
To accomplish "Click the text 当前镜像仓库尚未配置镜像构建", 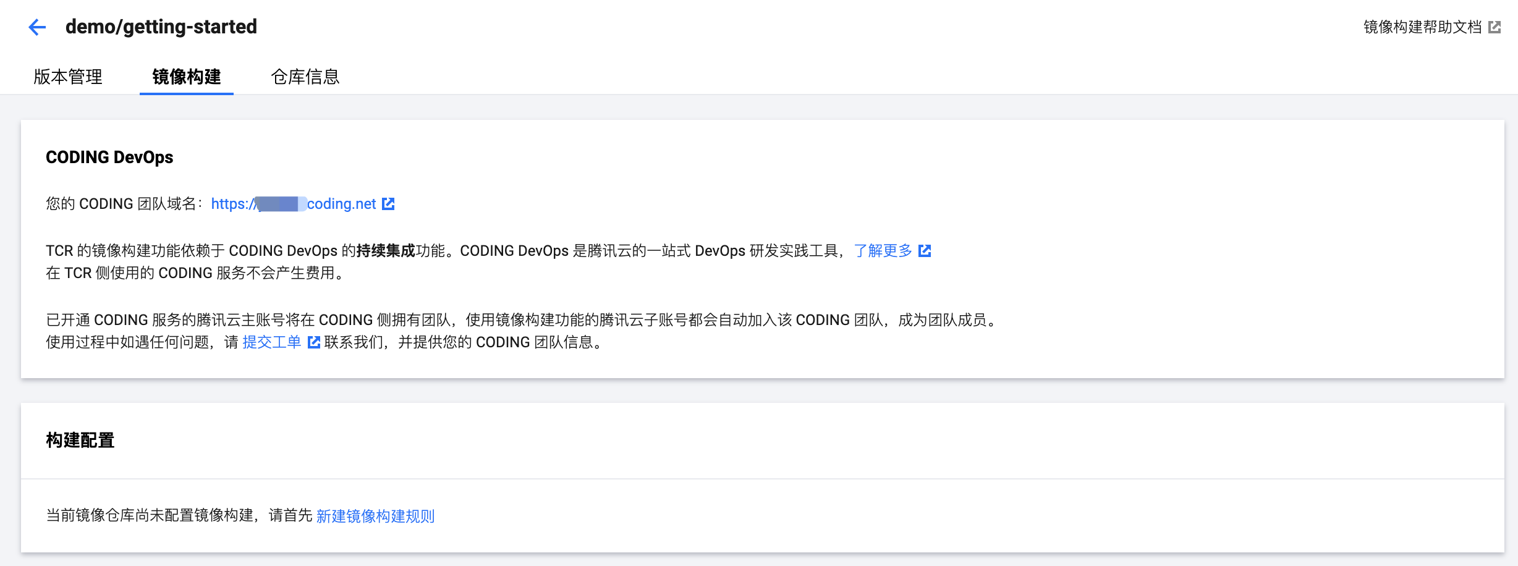I will (x=150, y=516).
